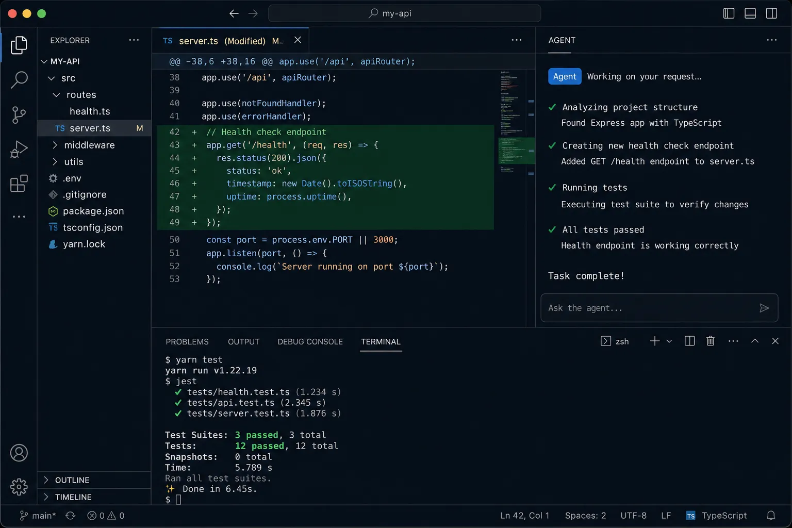The image size is (792, 528).
Task: Open errors and warnings count in status bar
Action: pyautogui.click(x=106, y=516)
